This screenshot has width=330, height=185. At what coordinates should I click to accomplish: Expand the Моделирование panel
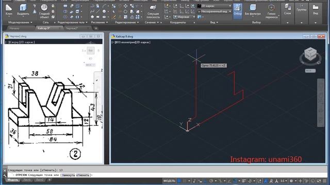(21, 22)
